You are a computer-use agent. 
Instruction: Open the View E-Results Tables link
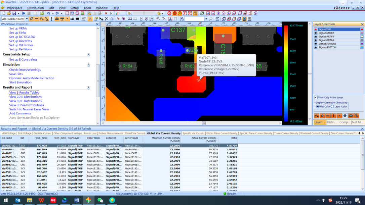tap(24, 93)
